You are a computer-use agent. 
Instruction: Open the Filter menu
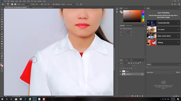pos(29,1)
